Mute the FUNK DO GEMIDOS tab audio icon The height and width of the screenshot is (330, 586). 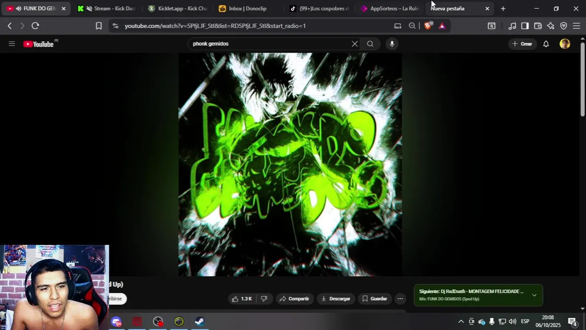tap(18, 9)
